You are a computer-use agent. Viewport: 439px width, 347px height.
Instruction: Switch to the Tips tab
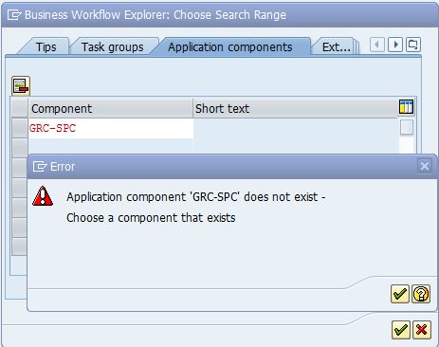pos(46,47)
